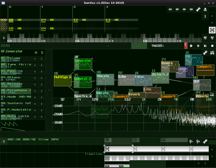Zoom in timeline with magnifier plus
The height and width of the screenshot is (168, 216).
(x=198, y=141)
